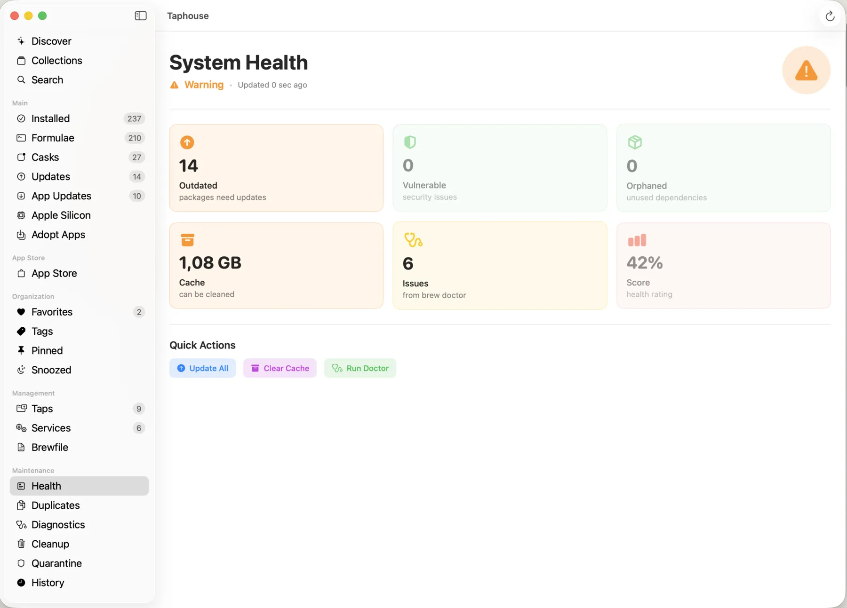This screenshot has height=608, width=847.
Task: Click the Issues stethoscope icon
Action: [413, 240]
